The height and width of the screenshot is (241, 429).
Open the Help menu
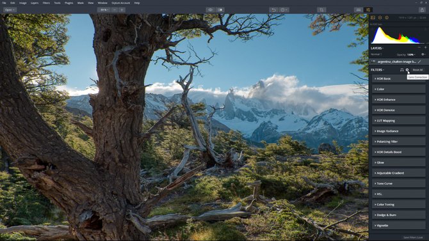click(x=137, y=3)
